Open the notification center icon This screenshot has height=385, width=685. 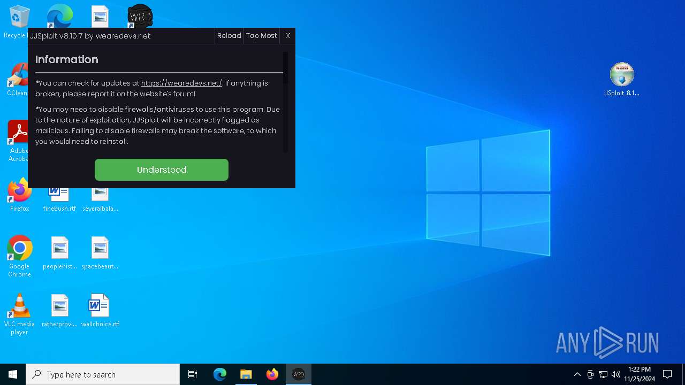[x=667, y=374]
